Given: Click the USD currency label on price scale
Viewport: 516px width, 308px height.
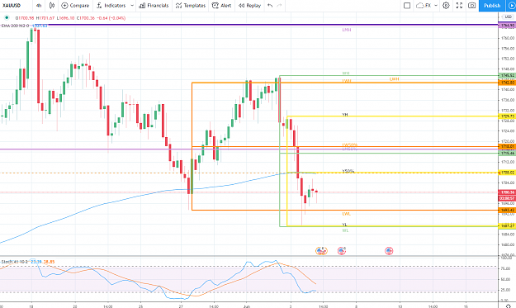Looking at the screenshot, I should pos(508,17).
